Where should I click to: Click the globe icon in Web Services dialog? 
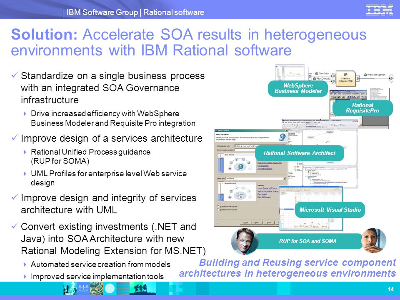pos(282,137)
